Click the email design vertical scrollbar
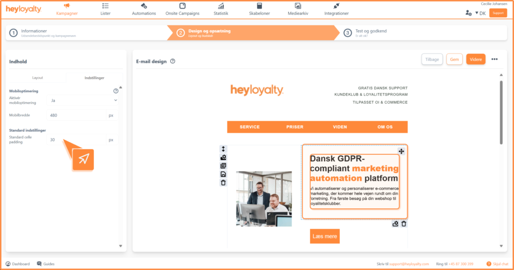 click(501, 113)
